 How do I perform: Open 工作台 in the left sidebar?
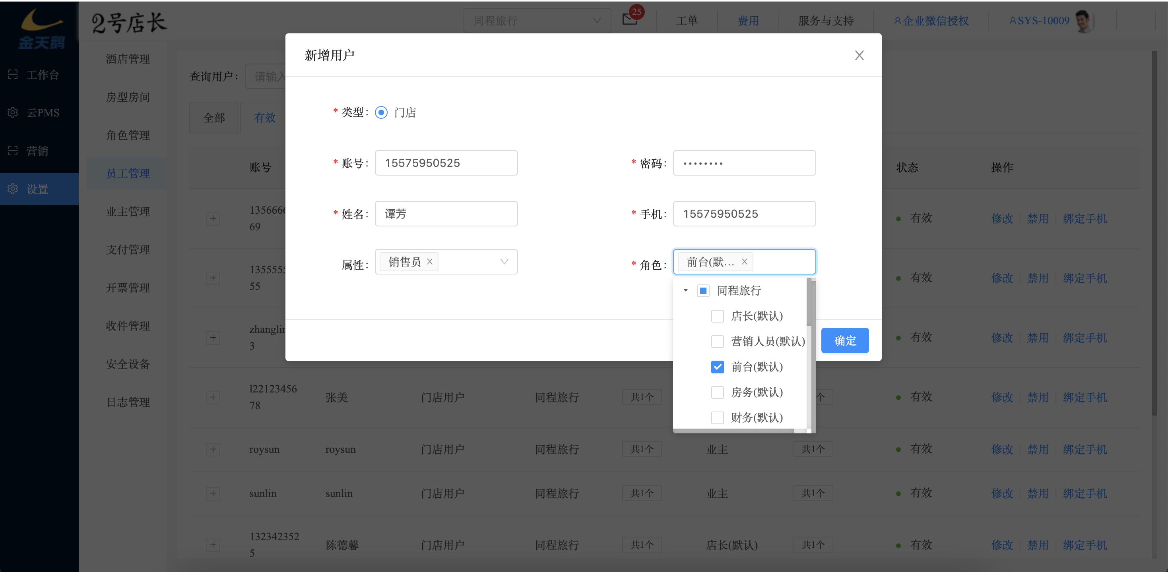pyautogui.click(x=39, y=75)
